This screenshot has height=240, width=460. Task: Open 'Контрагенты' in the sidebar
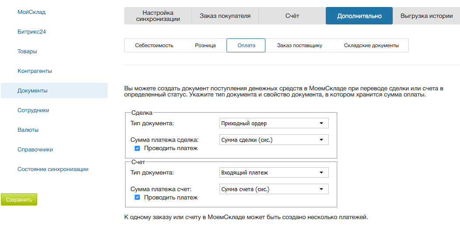pyautogui.click(x=35, y=71)
